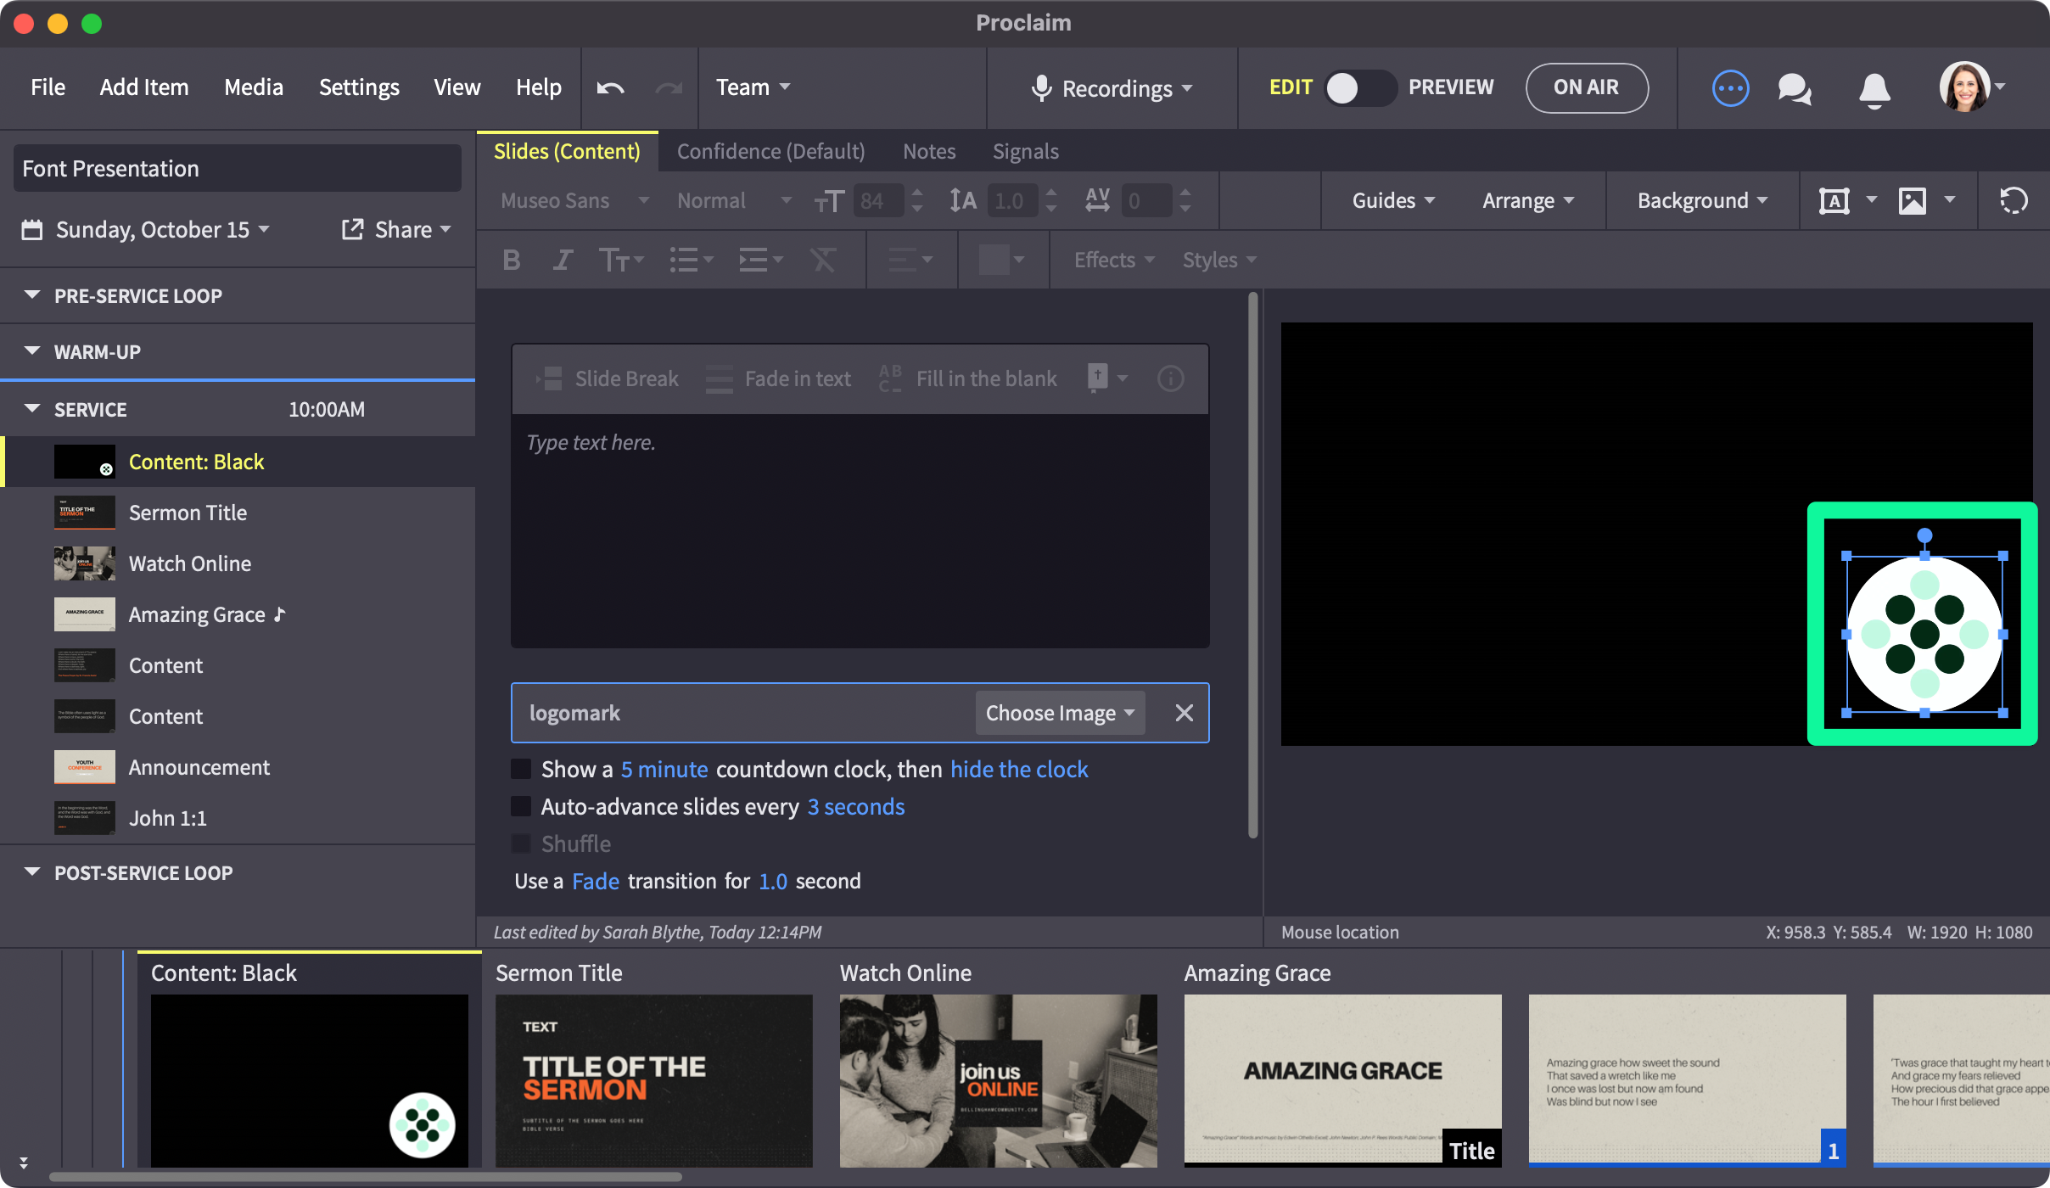Enable the countdown clock checkbox

point(521,769)
